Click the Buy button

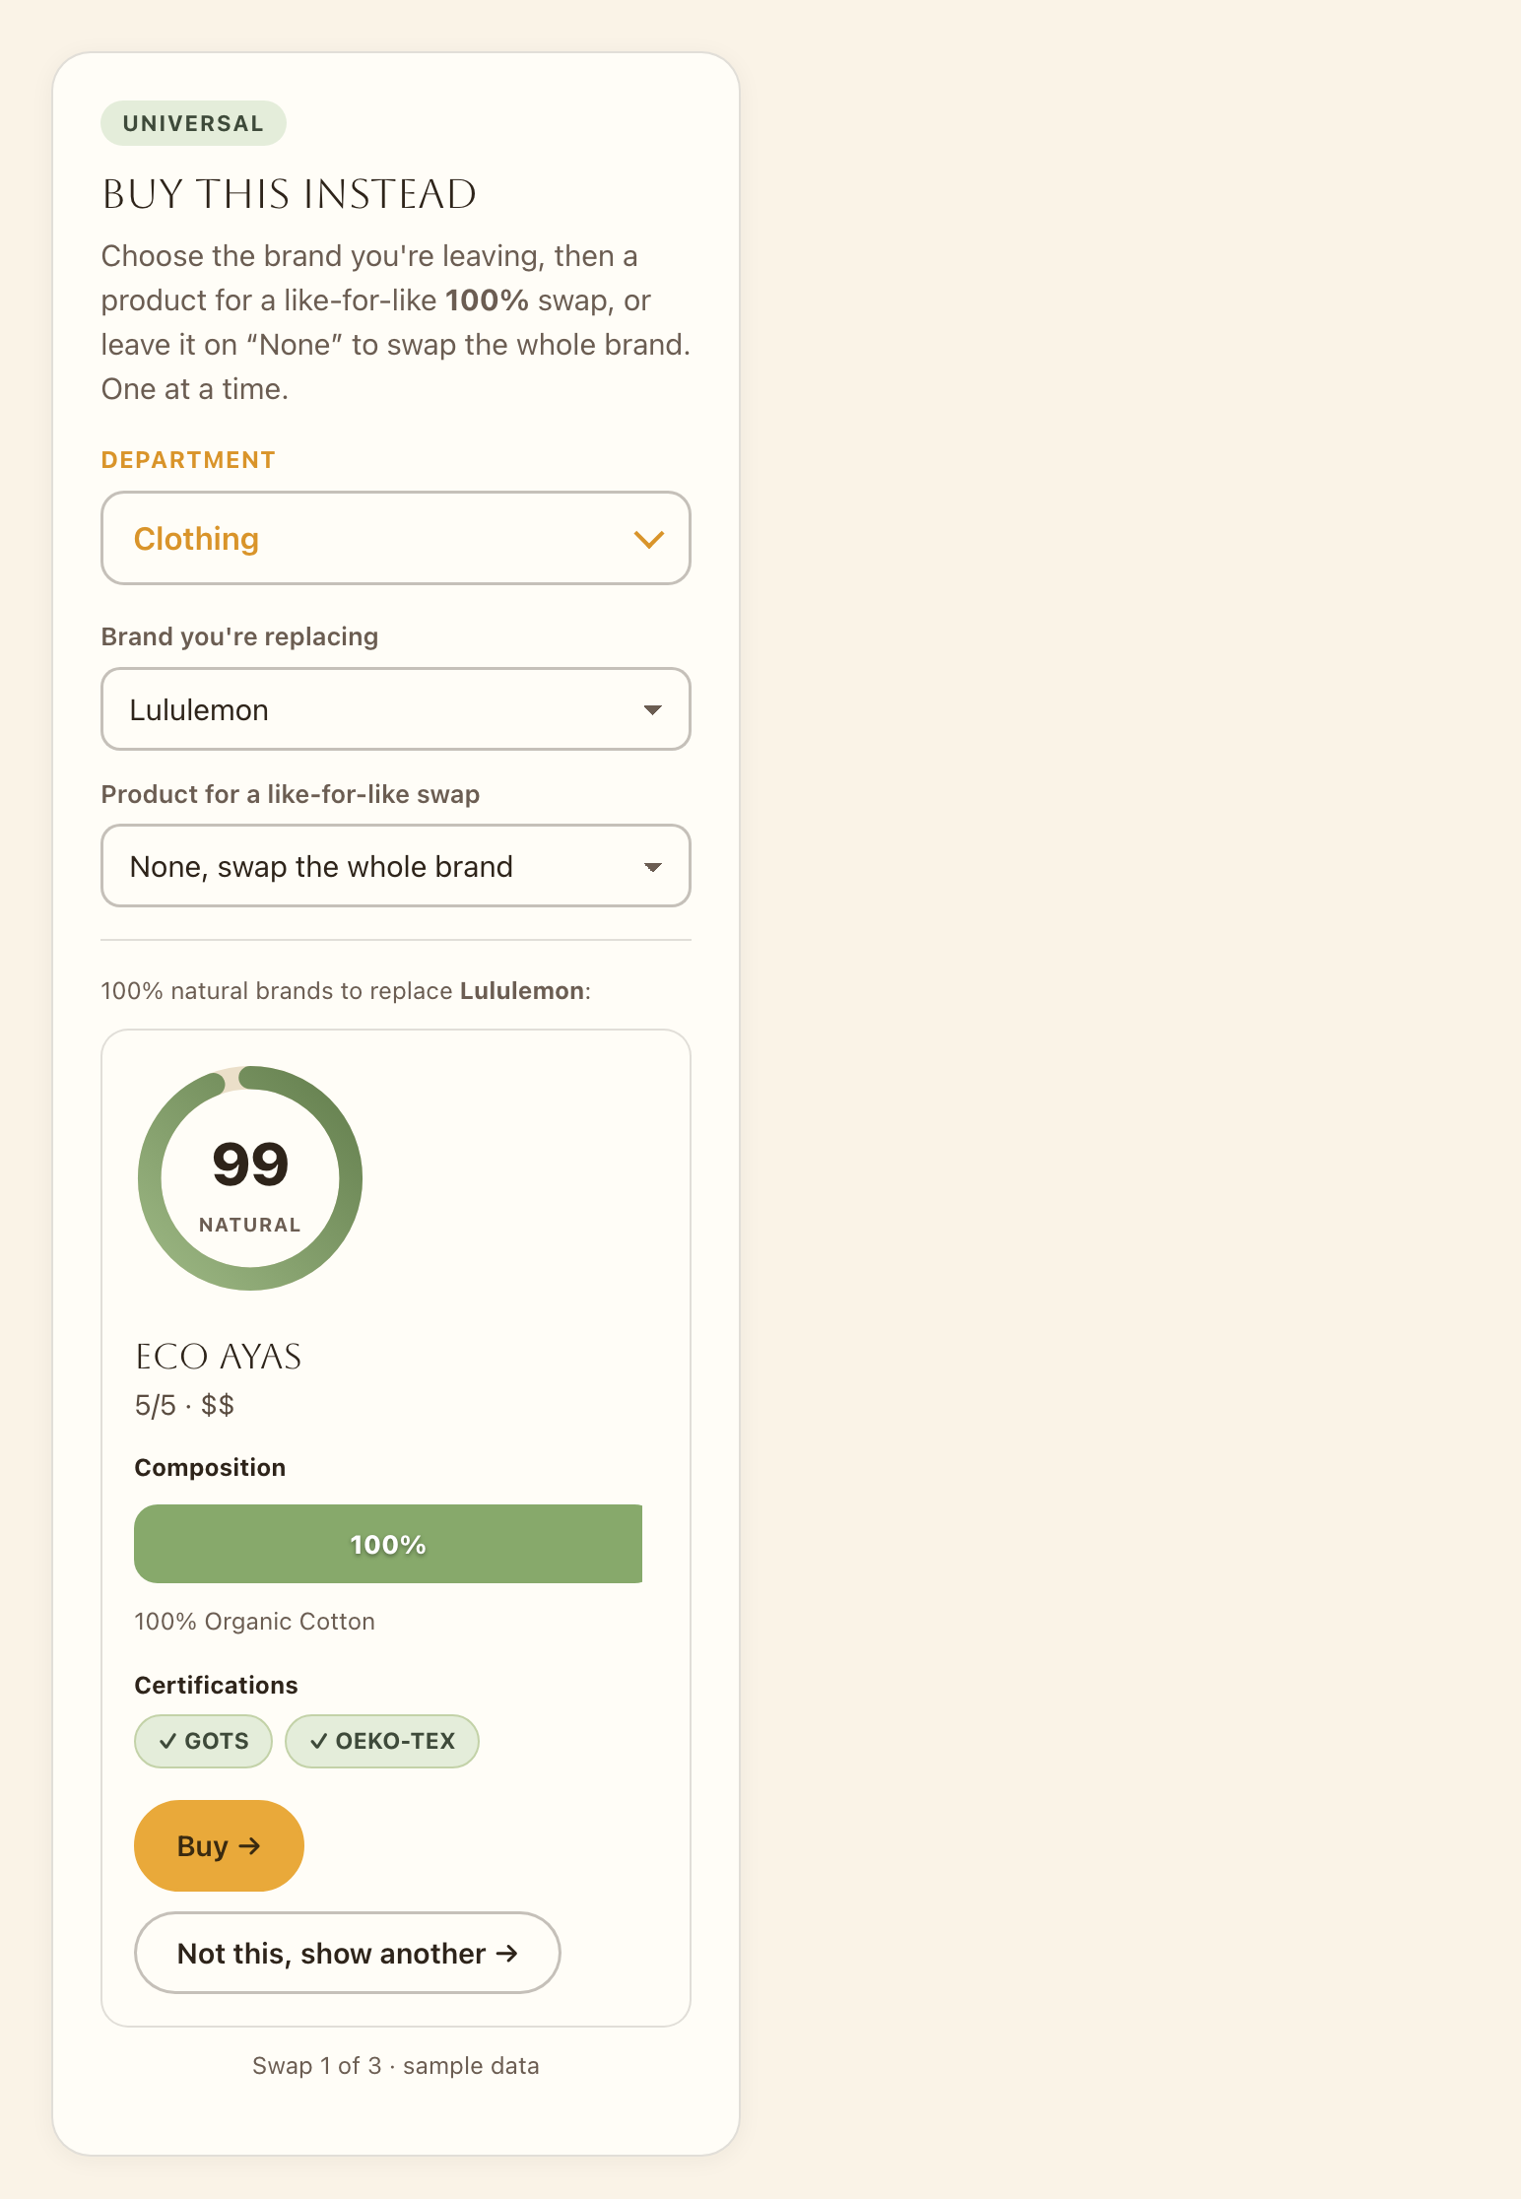[x=219, y=1845]
